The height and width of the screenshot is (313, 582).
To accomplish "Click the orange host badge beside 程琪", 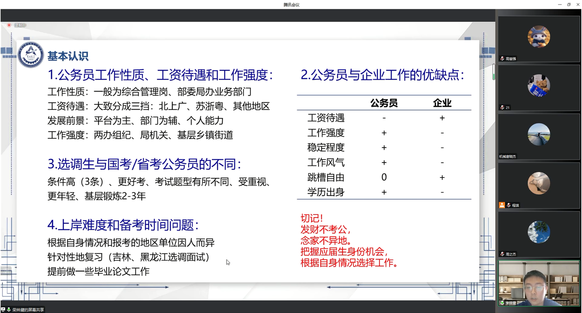I will click(x=502, y=205).
